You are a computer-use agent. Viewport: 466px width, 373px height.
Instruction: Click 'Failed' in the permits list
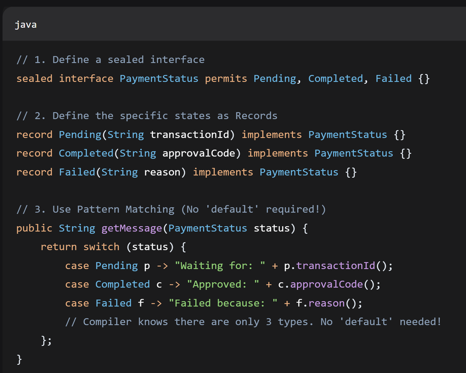coord(394,78)
